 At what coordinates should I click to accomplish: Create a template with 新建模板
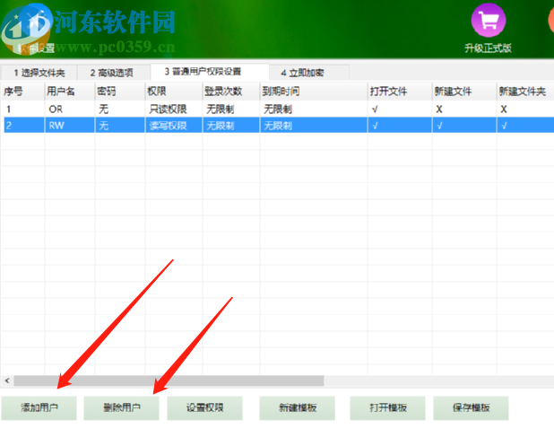(297, 407)
